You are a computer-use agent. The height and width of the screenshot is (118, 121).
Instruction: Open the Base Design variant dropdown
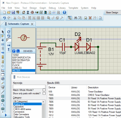(x=113, y=12)
